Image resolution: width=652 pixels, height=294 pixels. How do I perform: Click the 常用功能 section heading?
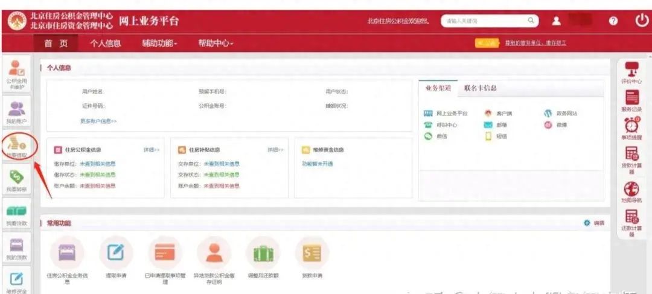click(x=59, y=223)
